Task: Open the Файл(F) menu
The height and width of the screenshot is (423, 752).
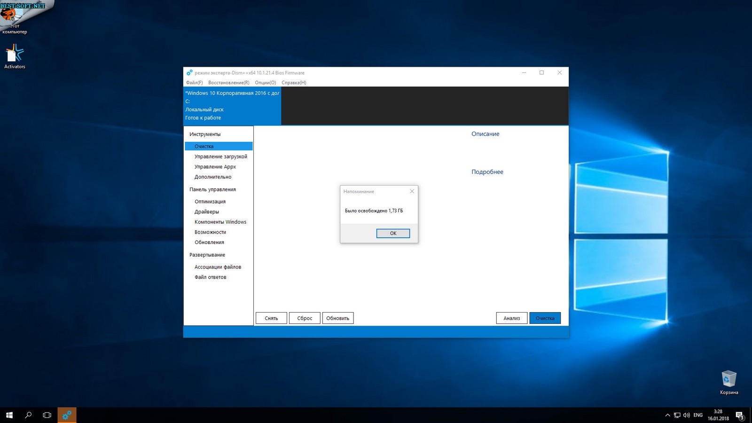Action: (194, 83)
